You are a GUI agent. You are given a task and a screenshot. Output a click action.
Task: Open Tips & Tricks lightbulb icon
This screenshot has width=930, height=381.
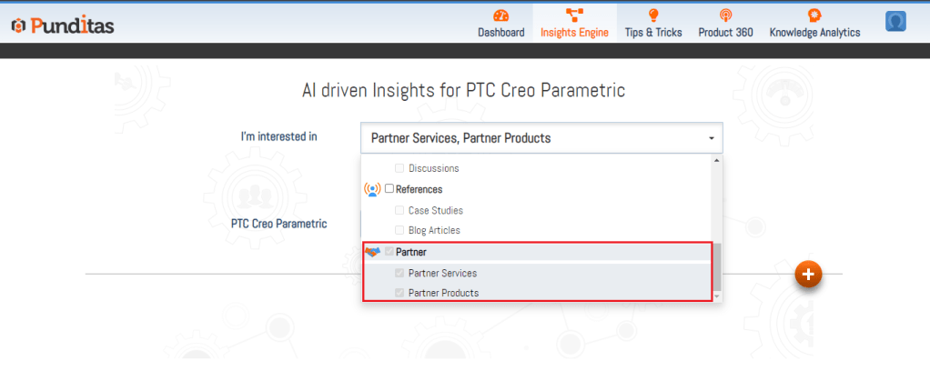(652, 15)
